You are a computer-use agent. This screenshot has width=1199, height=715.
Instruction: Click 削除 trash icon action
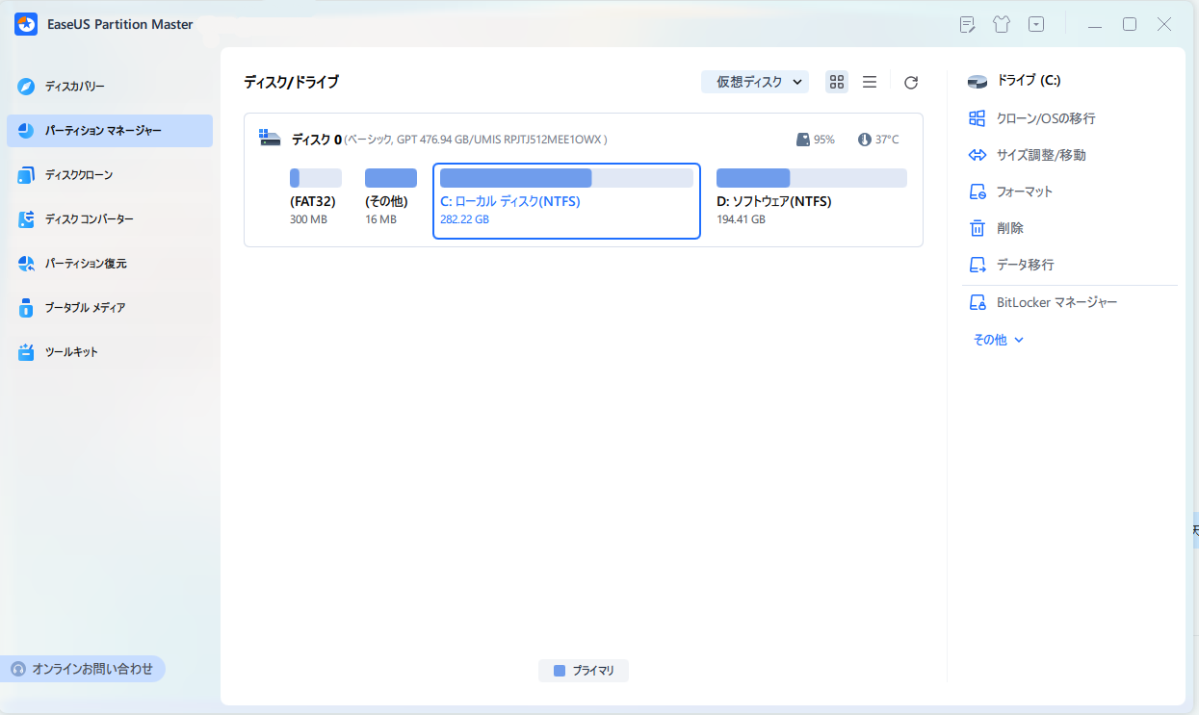[x=1009, y=228]
